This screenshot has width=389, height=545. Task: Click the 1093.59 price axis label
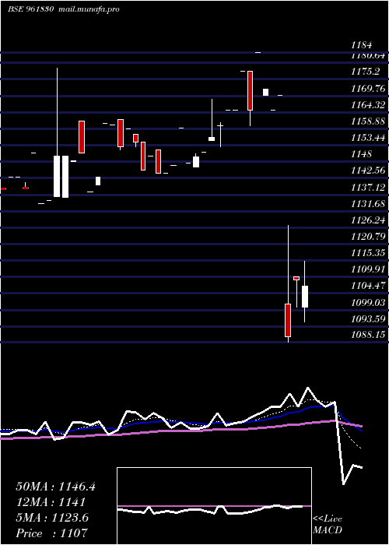(368, 319)
